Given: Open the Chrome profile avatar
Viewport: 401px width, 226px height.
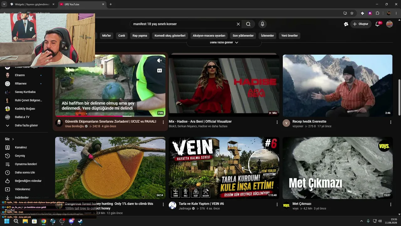Looking at the screenshot, I should (x=389, y=13).
